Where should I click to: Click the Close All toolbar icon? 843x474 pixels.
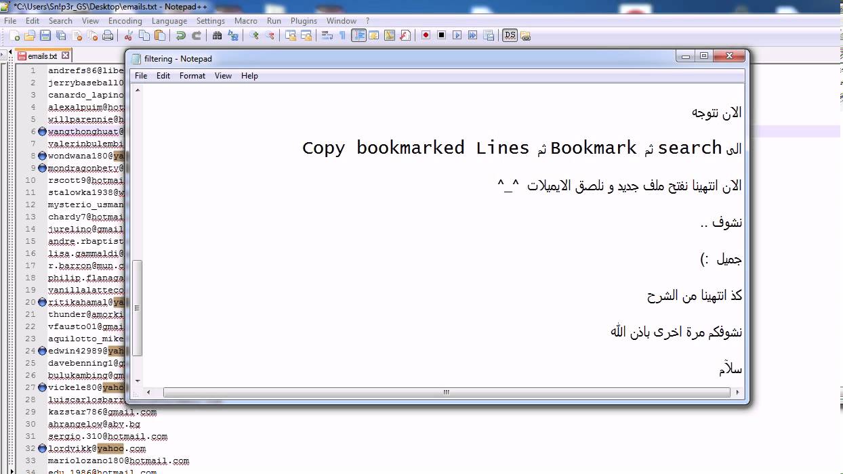tap(93, 35)
